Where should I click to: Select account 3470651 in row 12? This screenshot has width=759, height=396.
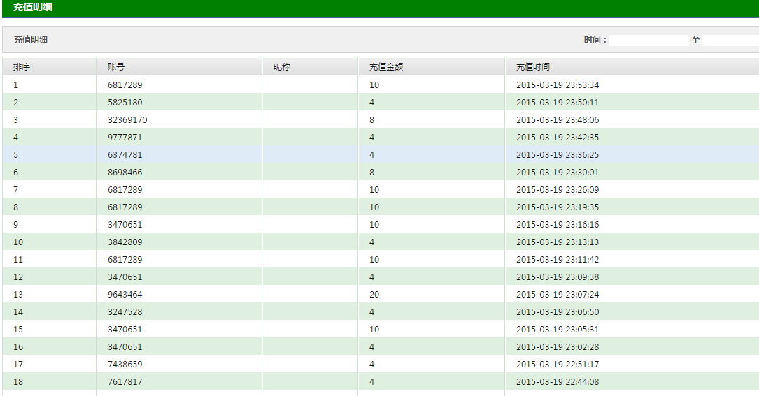point(125,277)
